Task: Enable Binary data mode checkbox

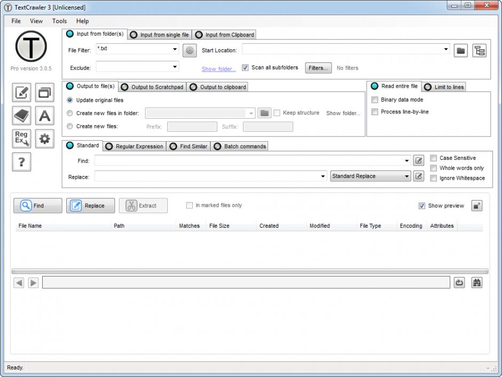Action: (x=374, y=99)
